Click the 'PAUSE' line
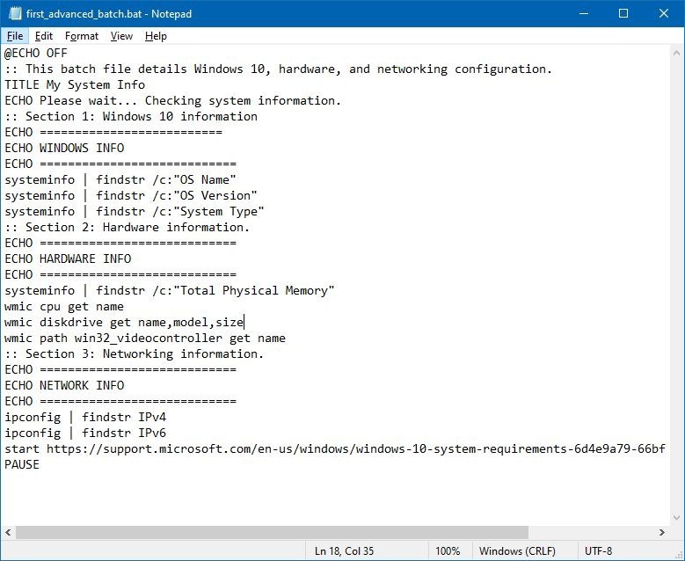The image size is (685, 561). pyautogui.click(x=22, y=464)
